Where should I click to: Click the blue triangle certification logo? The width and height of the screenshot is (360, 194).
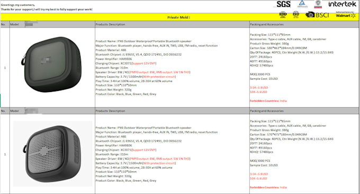[x=302, y=4]
